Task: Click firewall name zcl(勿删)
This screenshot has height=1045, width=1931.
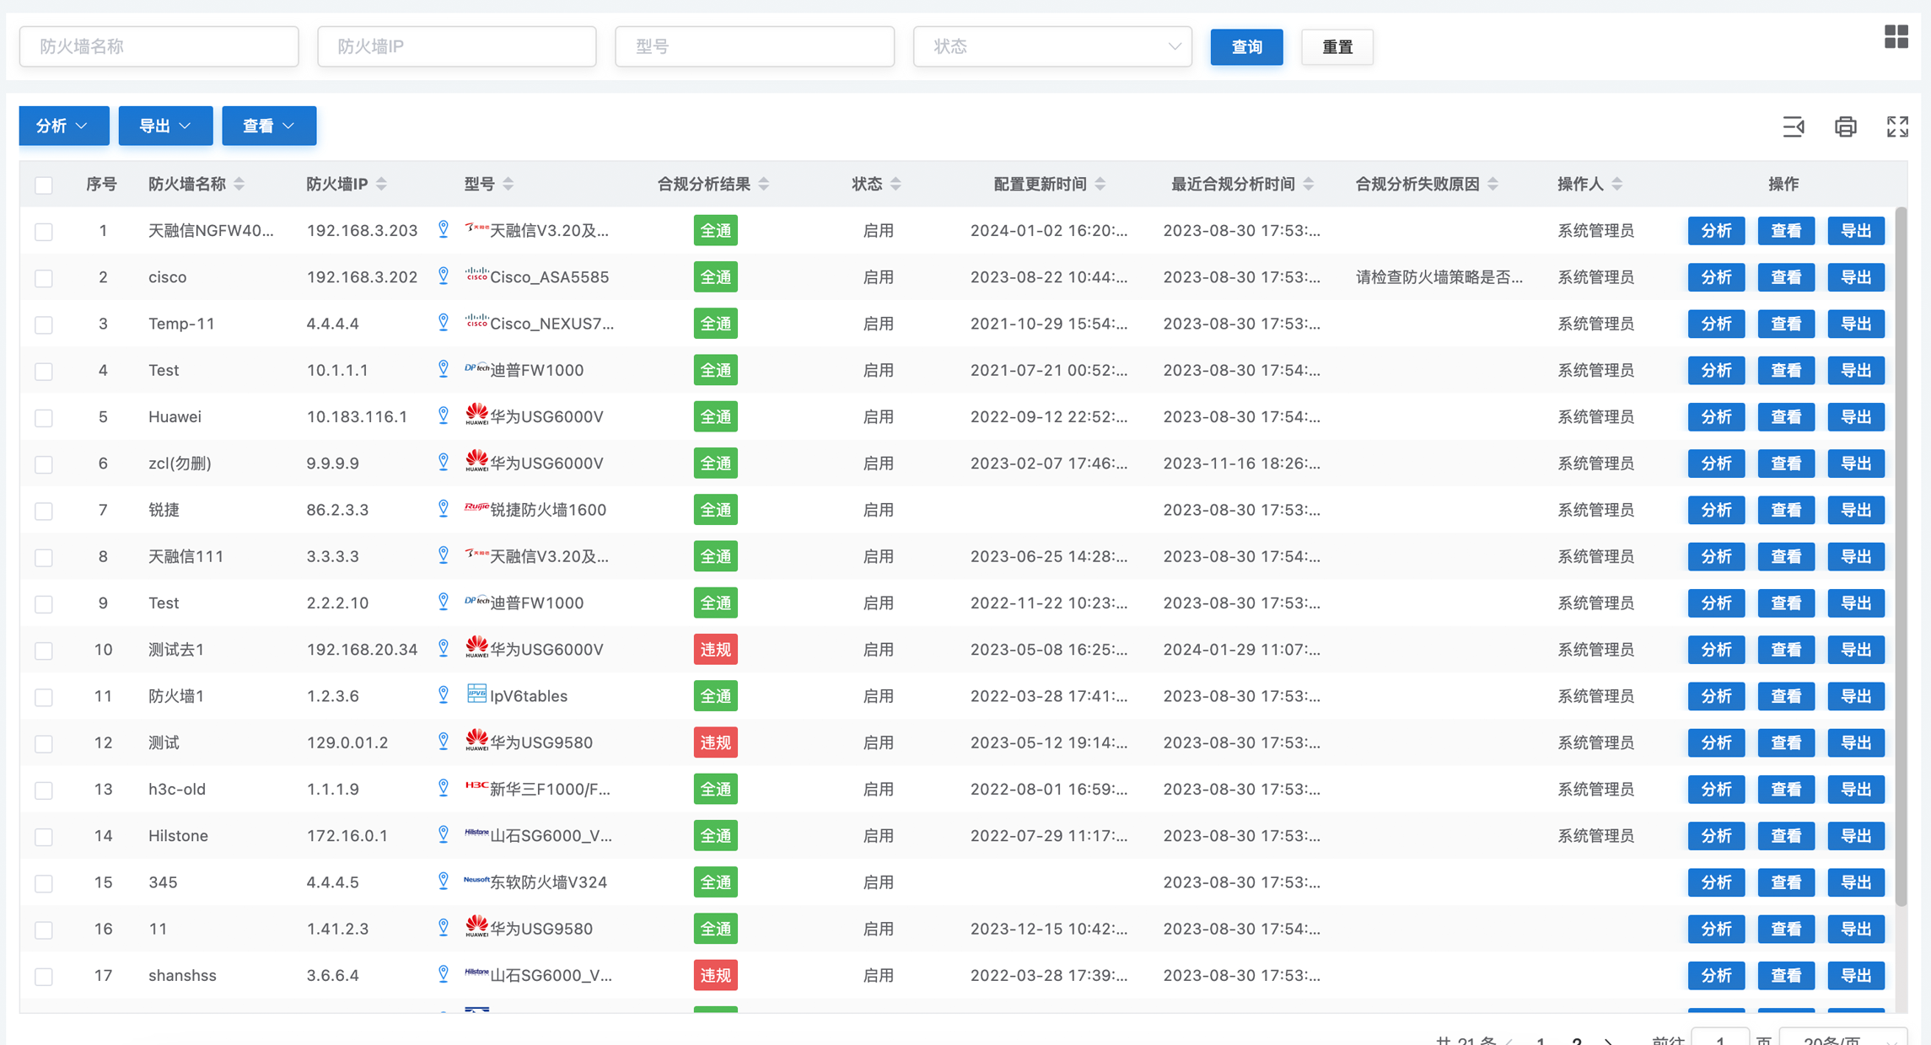Action: [x=180, y=464]
